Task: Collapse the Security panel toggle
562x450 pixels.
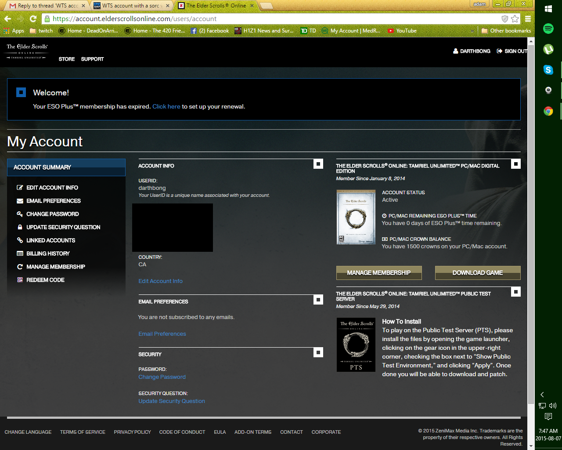Action: 318,352
